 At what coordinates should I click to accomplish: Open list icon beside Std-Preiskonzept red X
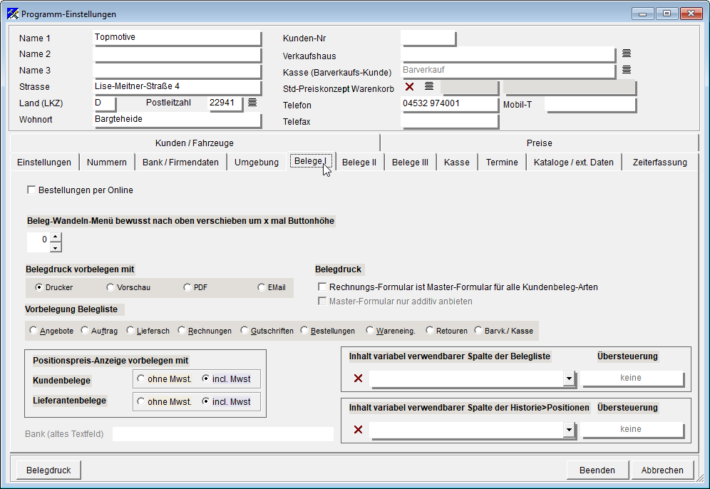(x=429, y=86)
